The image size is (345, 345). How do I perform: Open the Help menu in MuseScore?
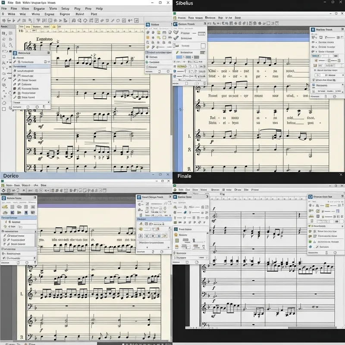click(100, 8)
